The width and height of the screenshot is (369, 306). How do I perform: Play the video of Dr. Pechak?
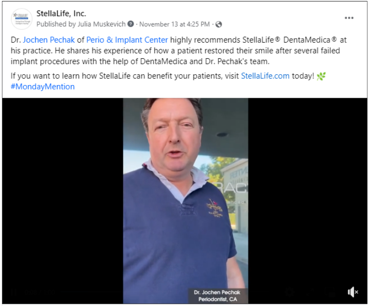click(185, 200)
